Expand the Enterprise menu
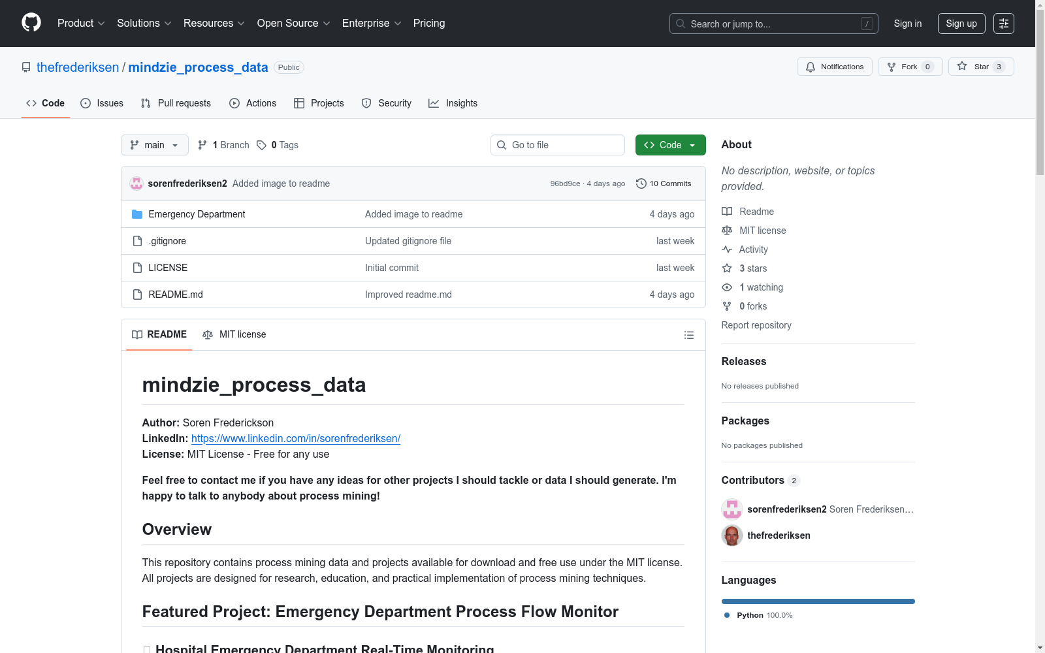1045x653 pixels. [x=372, y=24]
